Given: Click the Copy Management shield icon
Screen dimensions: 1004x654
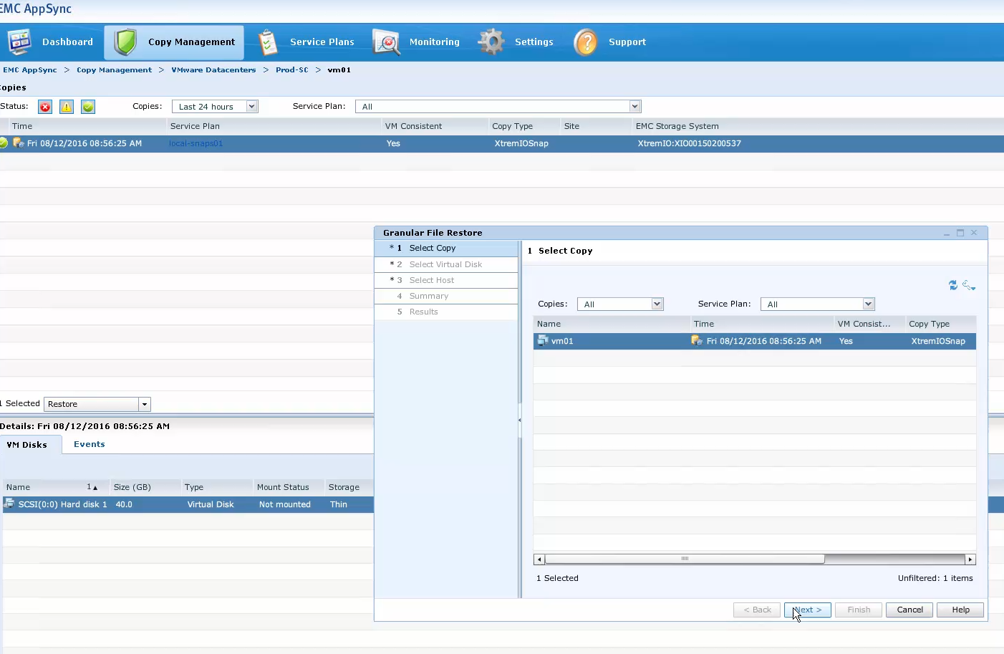Looking at the screenshot, I should pos(125,42).
